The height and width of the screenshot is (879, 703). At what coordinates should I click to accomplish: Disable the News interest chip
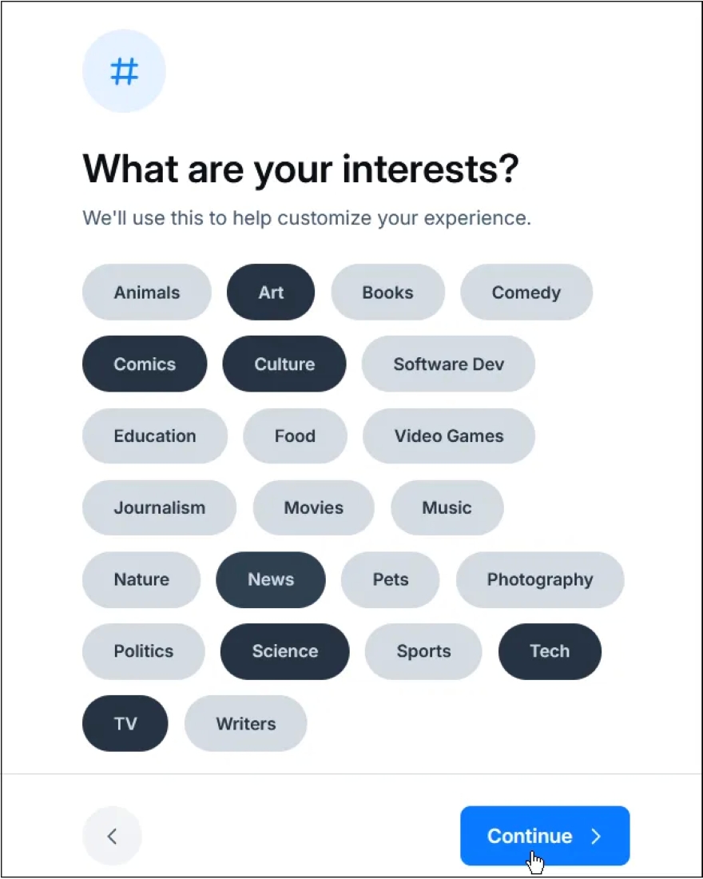click(x=271, y=580)
